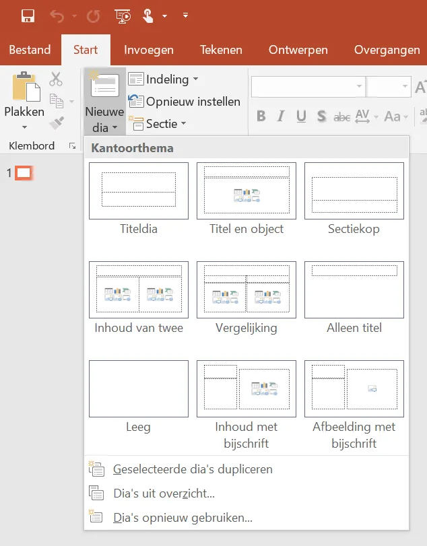Click the Undo arrow icon
Image resolution: width=427 pixels, height=546 pixels.
pyautogui.click(x=57, y=16)
